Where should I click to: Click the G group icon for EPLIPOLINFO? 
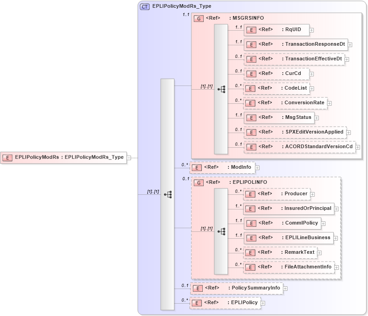pyautogui.click(x=198, y=182)
